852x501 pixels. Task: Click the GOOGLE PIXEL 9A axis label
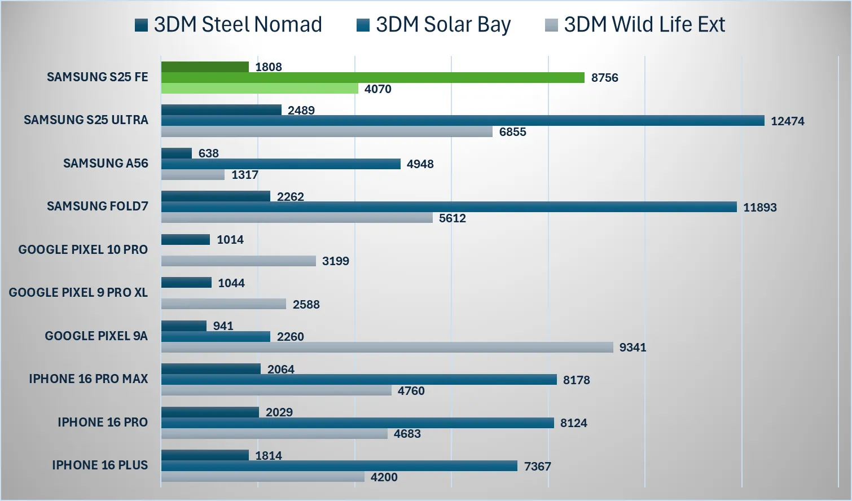point(96,336)
